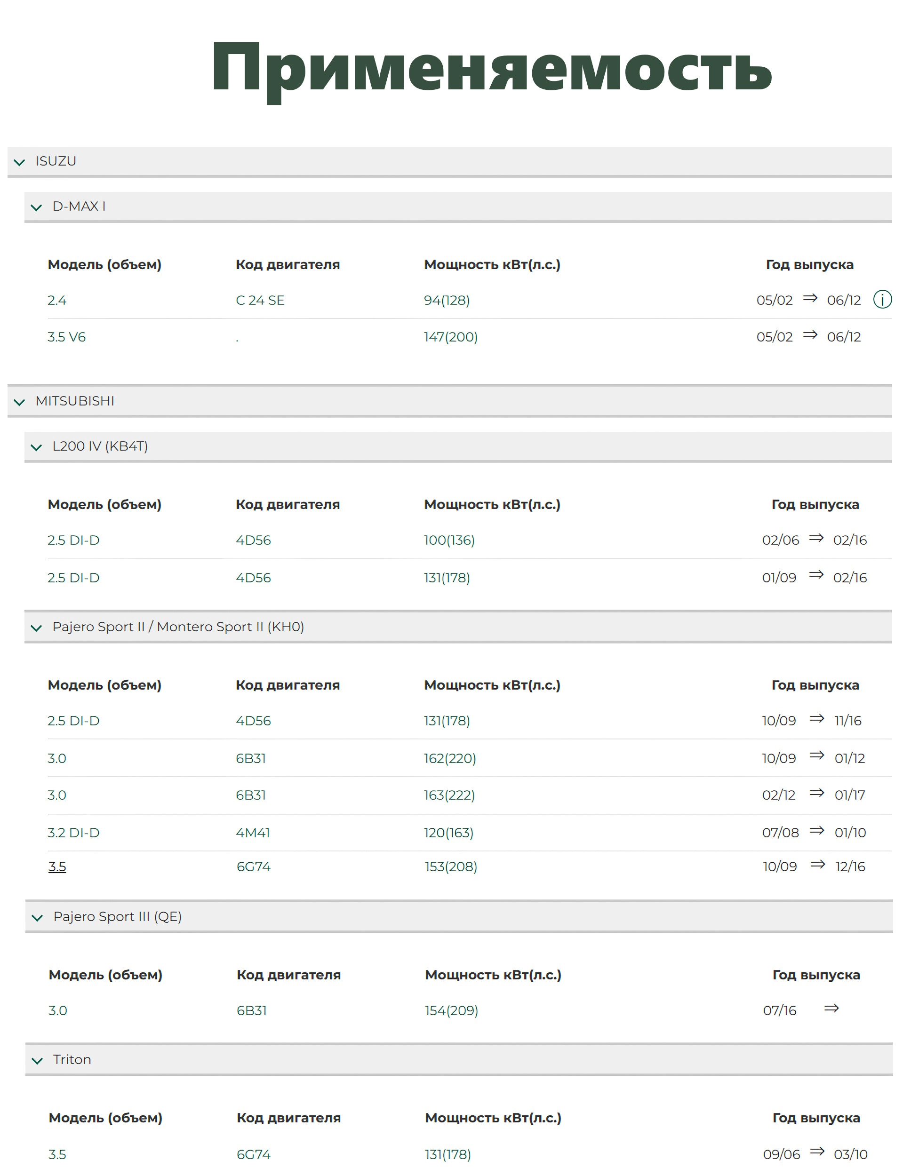Click start year 07/16

point(780,1010)
